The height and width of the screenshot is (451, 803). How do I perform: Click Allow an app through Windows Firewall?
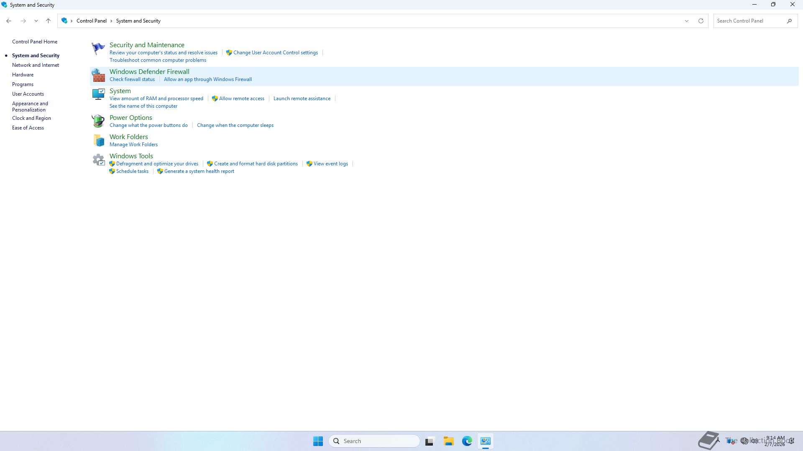(x=208, y=79)
